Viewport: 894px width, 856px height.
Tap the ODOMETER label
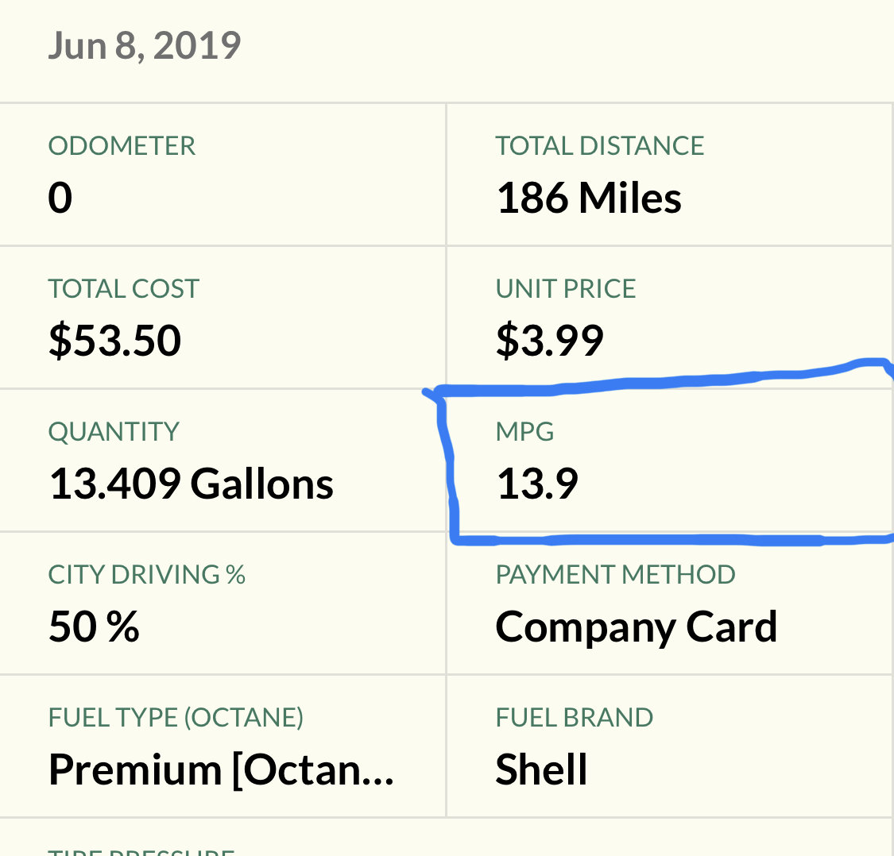(122, 146)
